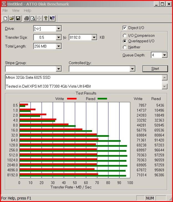Click the grayed-out move arrows toolbar icon
The width and height of the screenshot is (173, 202).
point(39,18)
